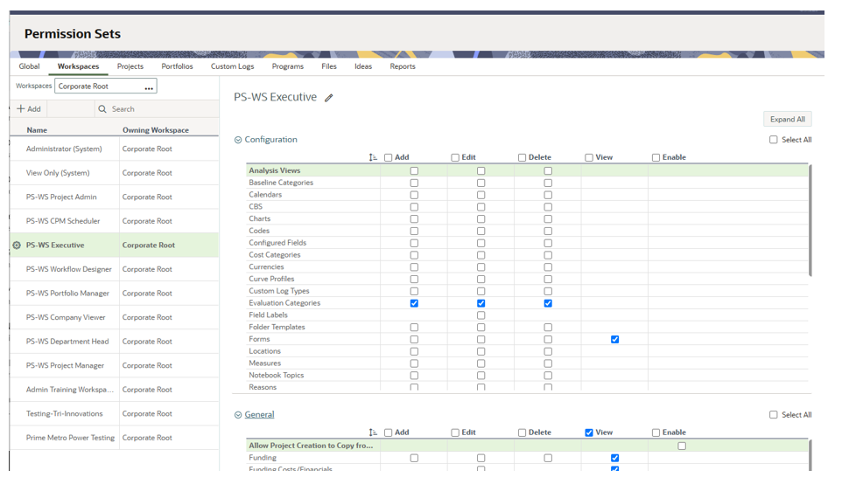This screenshot has width=856, height=498.
Task: Click the Expand All button
Action: pos(787,120)
